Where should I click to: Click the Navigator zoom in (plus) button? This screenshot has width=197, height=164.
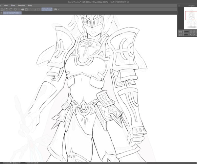pos(194,32)
